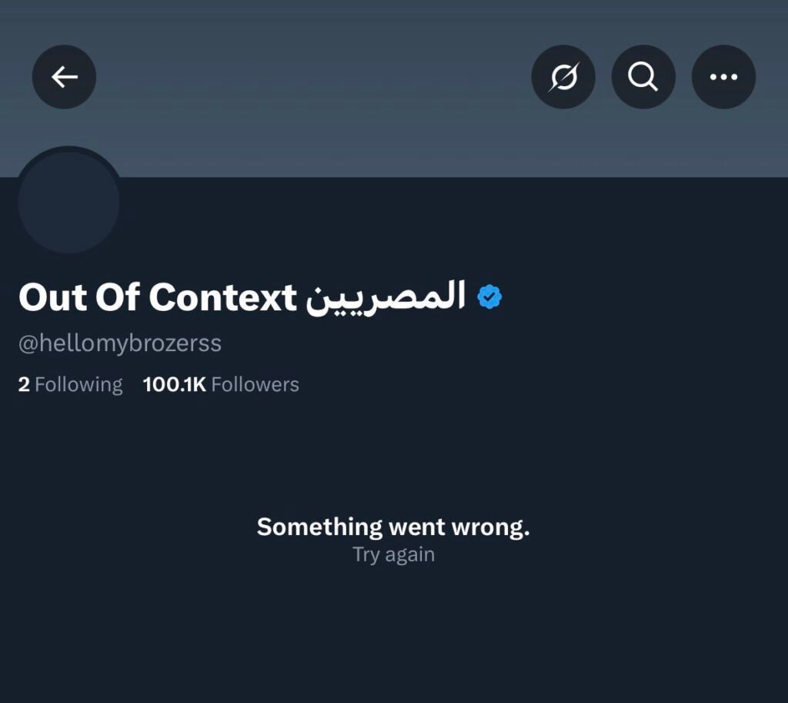Click the word 'Something' in error message
The width and height of the screenshot is (788, 703).
click(x=319, y=527)
